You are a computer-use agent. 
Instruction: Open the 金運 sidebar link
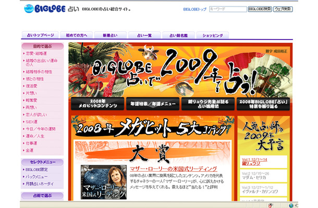click(29, 150)
